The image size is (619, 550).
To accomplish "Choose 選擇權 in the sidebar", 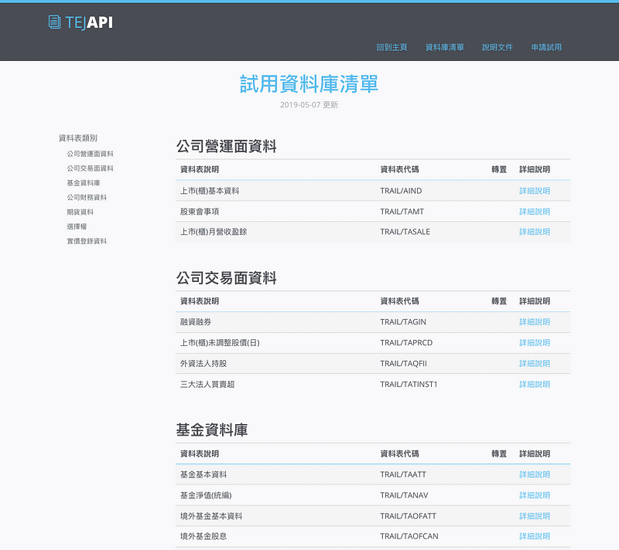I will 77,226.
